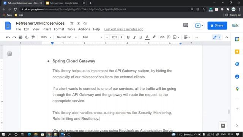243x137 pixels.
Task: Activate the Paint format roller
Action: pos(33,37)
